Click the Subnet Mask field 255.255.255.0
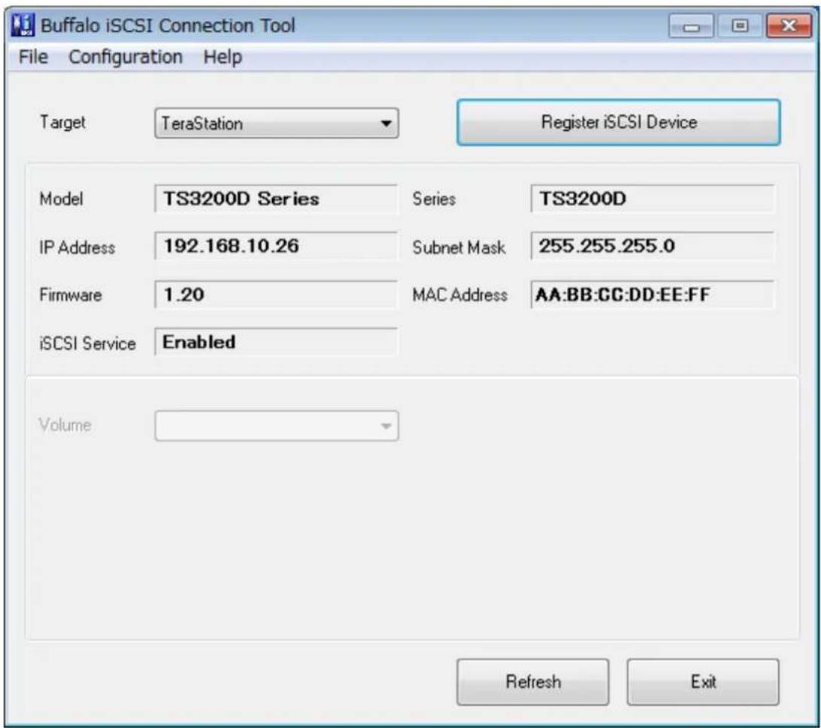 (x=652, y=246)
